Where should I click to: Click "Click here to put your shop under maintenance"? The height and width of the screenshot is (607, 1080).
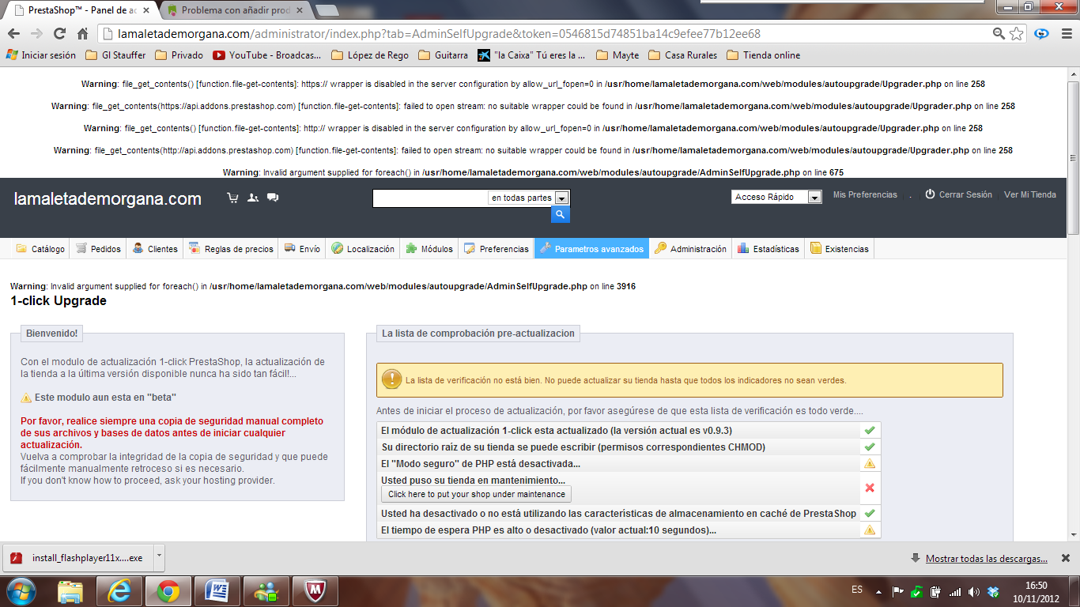pyautogui.click(x=477, y=494)
